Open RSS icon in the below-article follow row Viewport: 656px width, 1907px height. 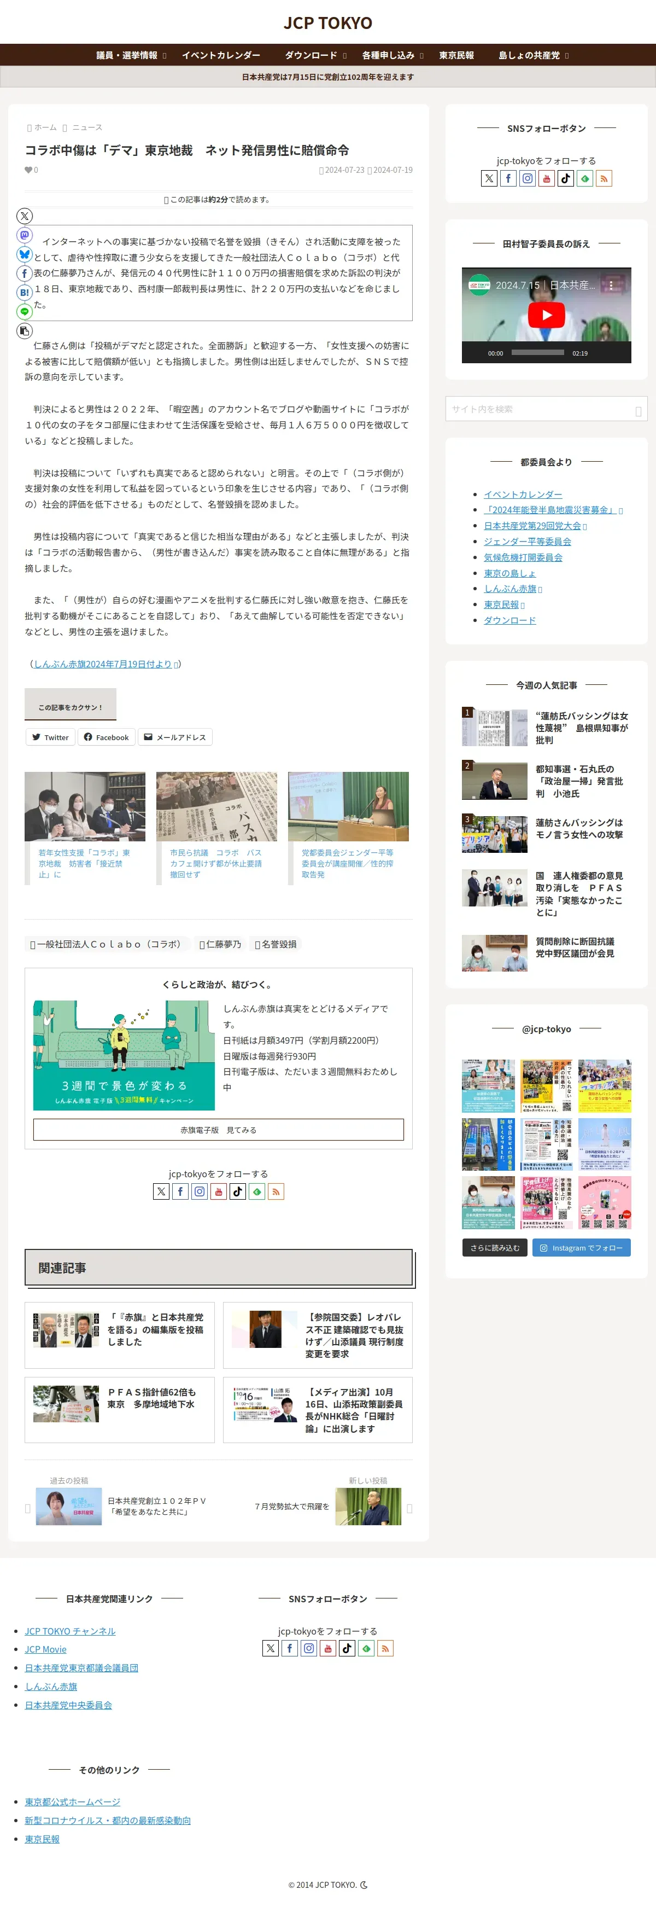[x=277, y=1191]
